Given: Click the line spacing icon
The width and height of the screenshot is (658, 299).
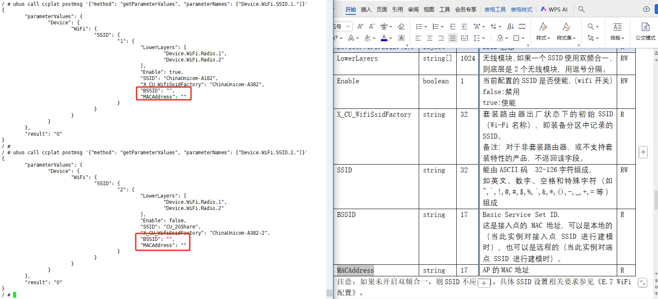Looking at the screenshot, I should coord(477,38).
